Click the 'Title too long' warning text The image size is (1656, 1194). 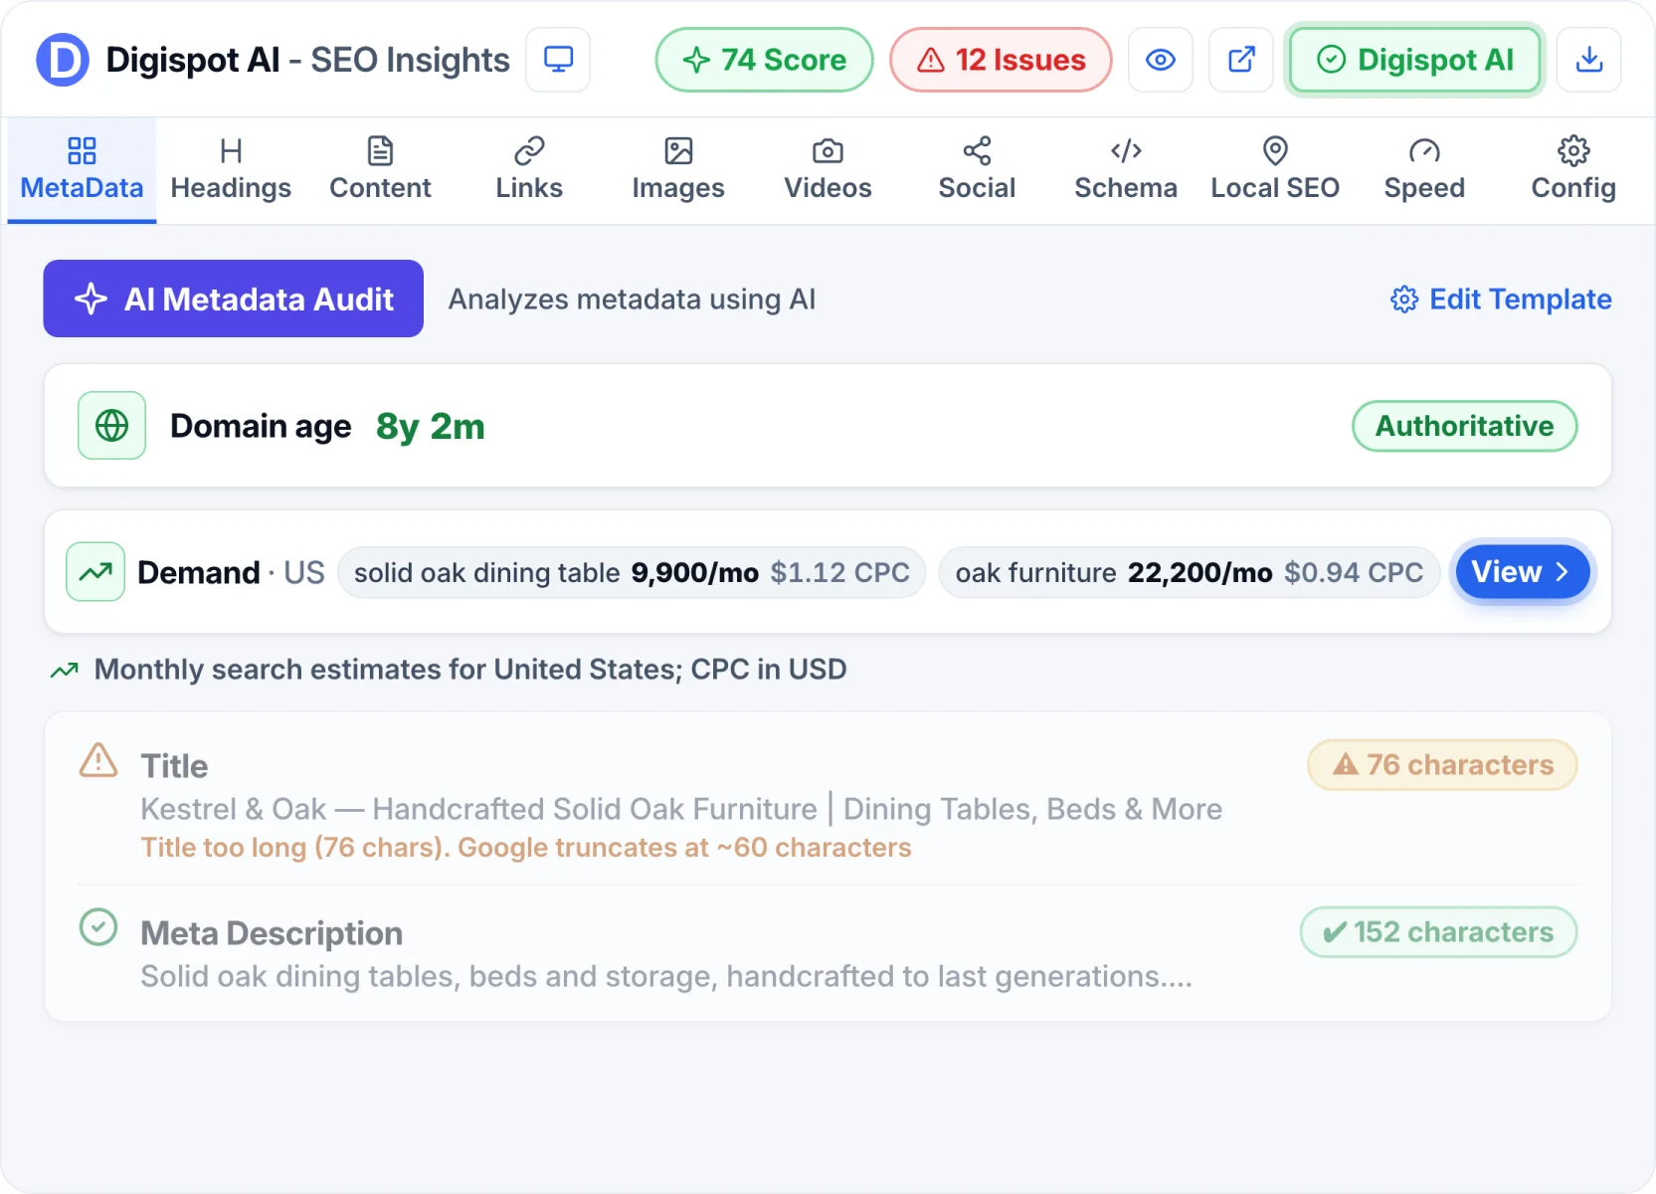[x=525, y=848]
